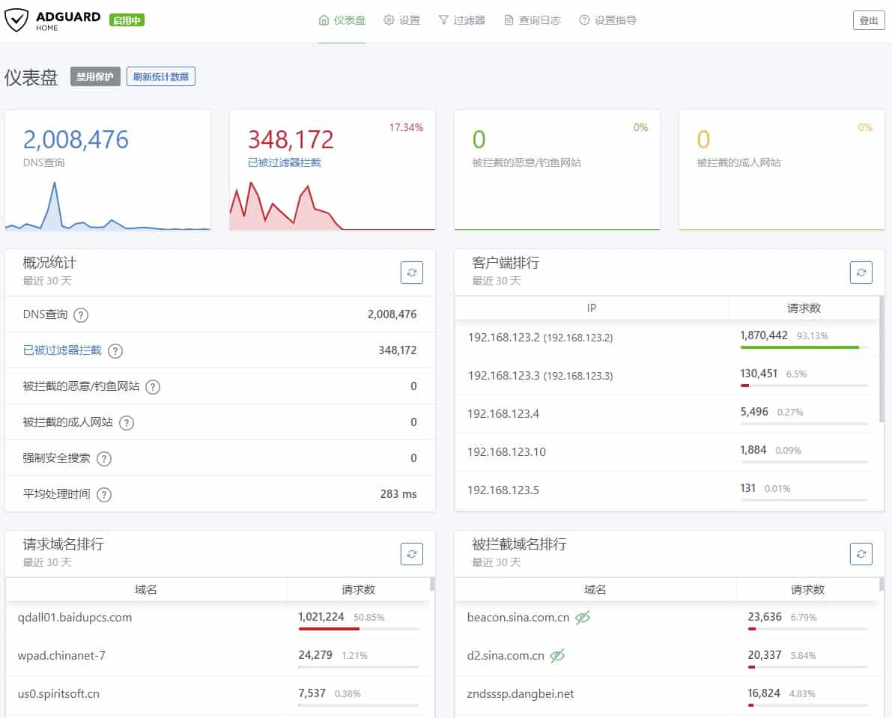This screenshot has height=718, width=892.
Task: Open the 过滤器 menu
Action: [461, 20]
